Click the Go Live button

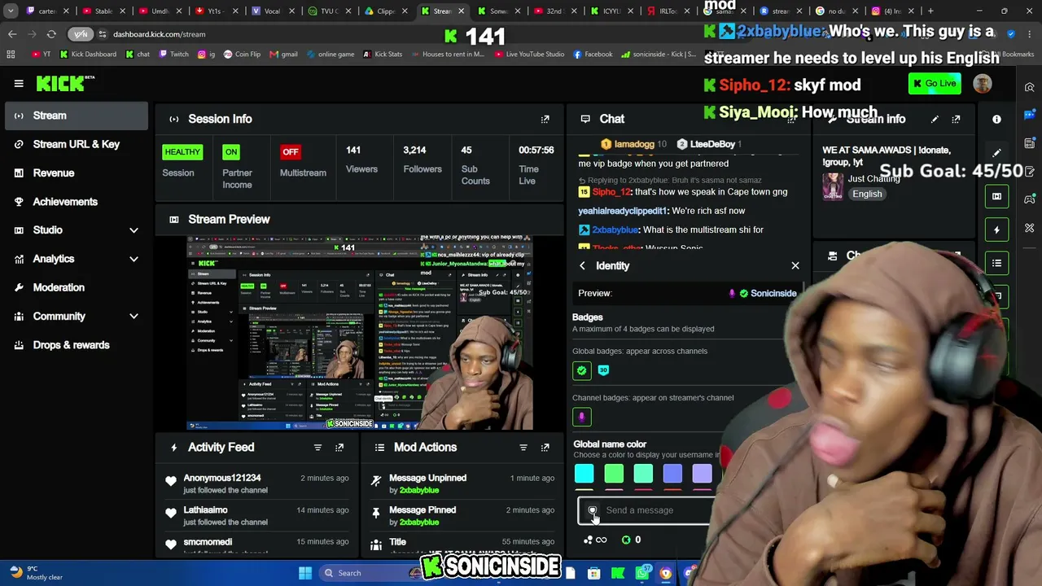click(x=935, y=83)
